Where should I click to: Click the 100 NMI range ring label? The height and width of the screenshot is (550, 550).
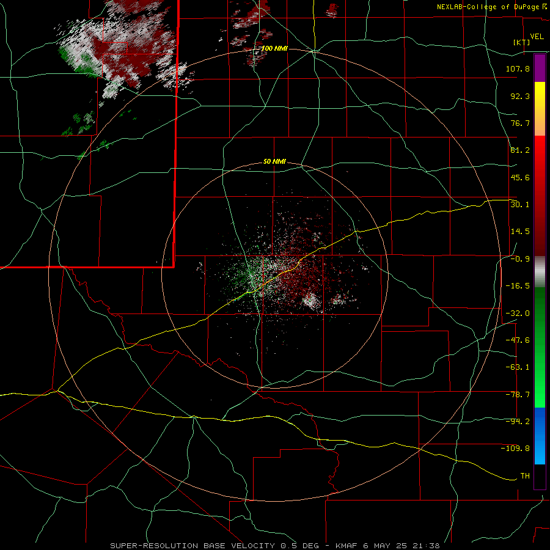(x=274, y=48)
